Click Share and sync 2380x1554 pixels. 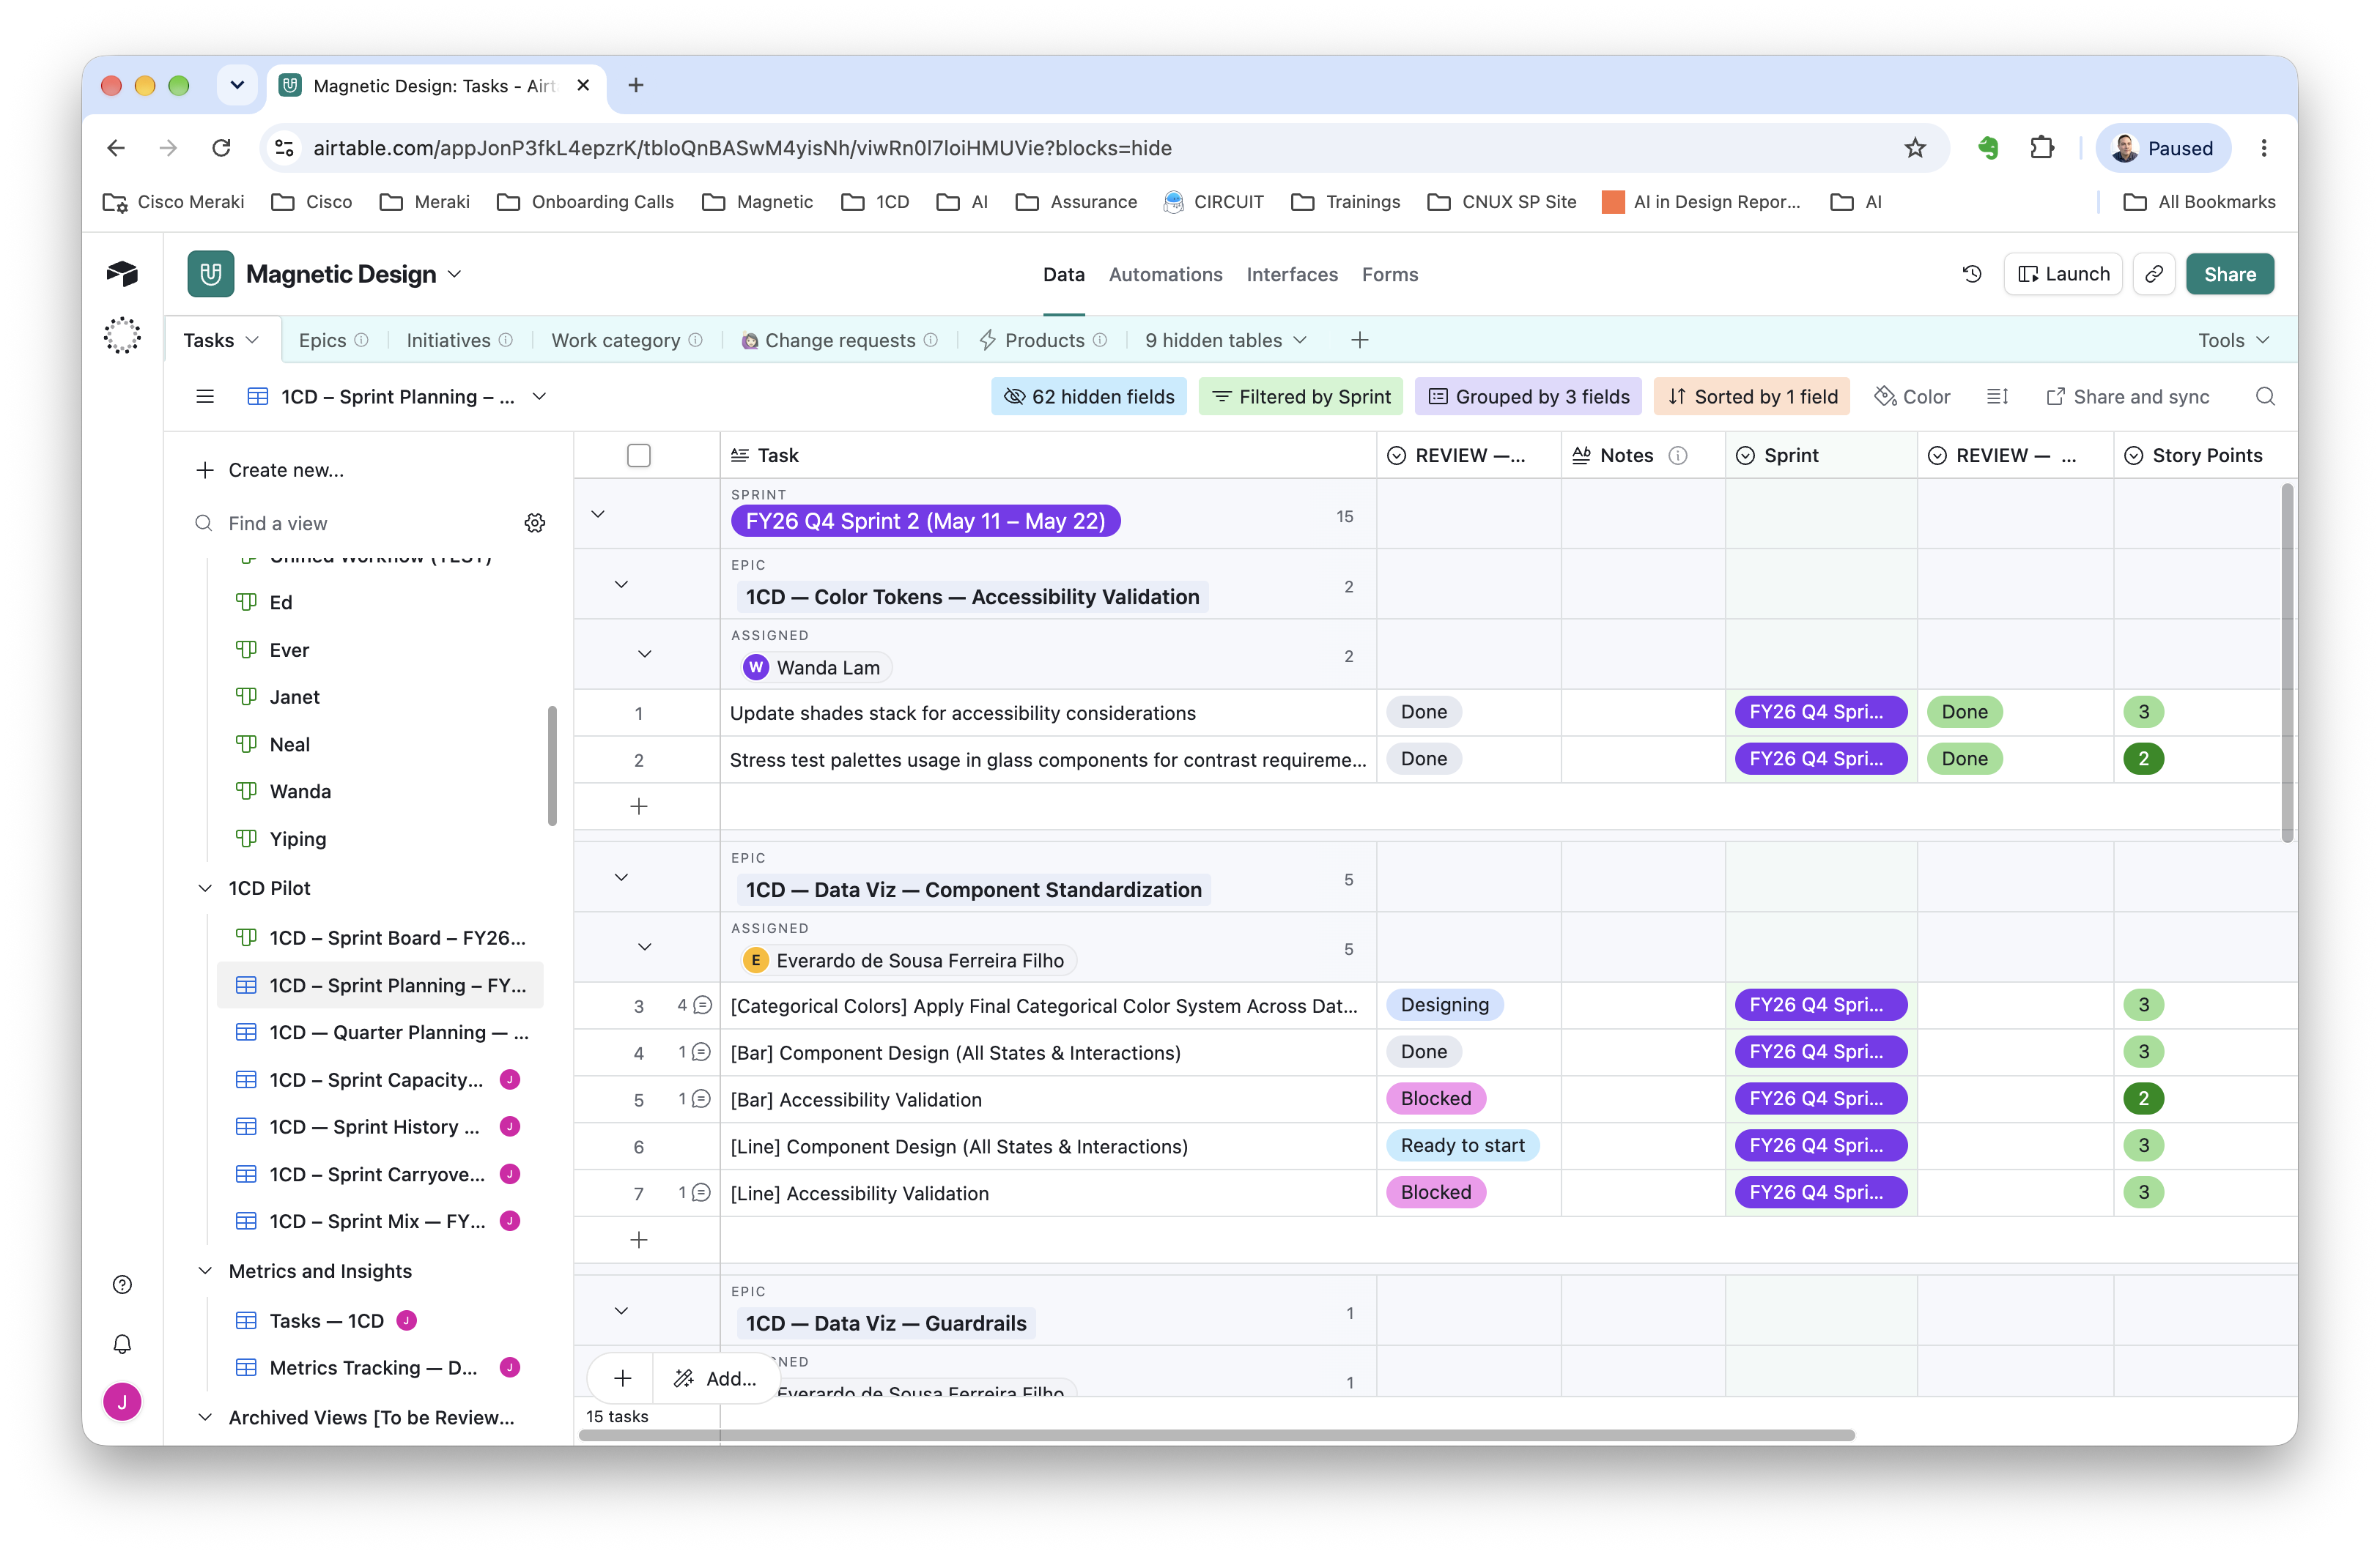[2127, 397]
